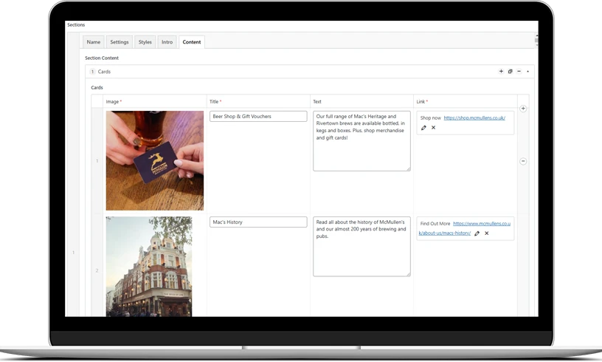Open the shop.mcmullens.co.uk link
The width and height of the screenshot is (602, 362).
tap(474, 118)
